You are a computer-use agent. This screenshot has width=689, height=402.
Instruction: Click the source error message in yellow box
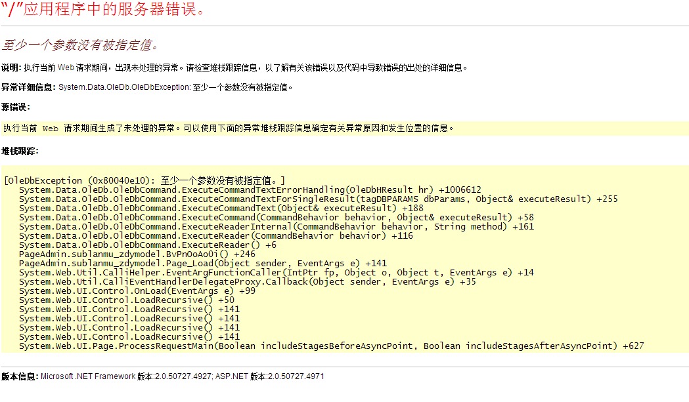(x=228, y=129)
